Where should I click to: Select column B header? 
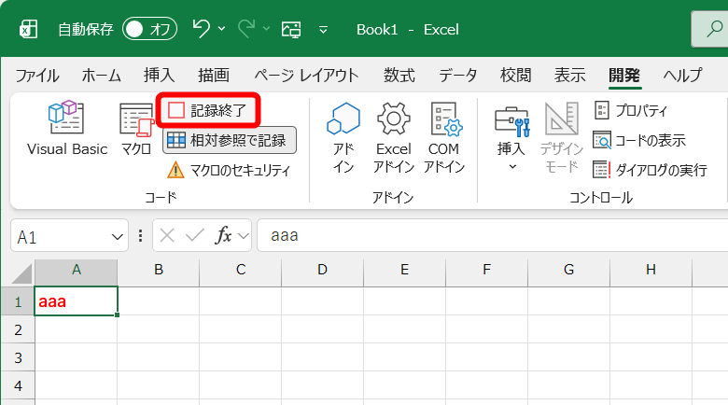(159, 273)
